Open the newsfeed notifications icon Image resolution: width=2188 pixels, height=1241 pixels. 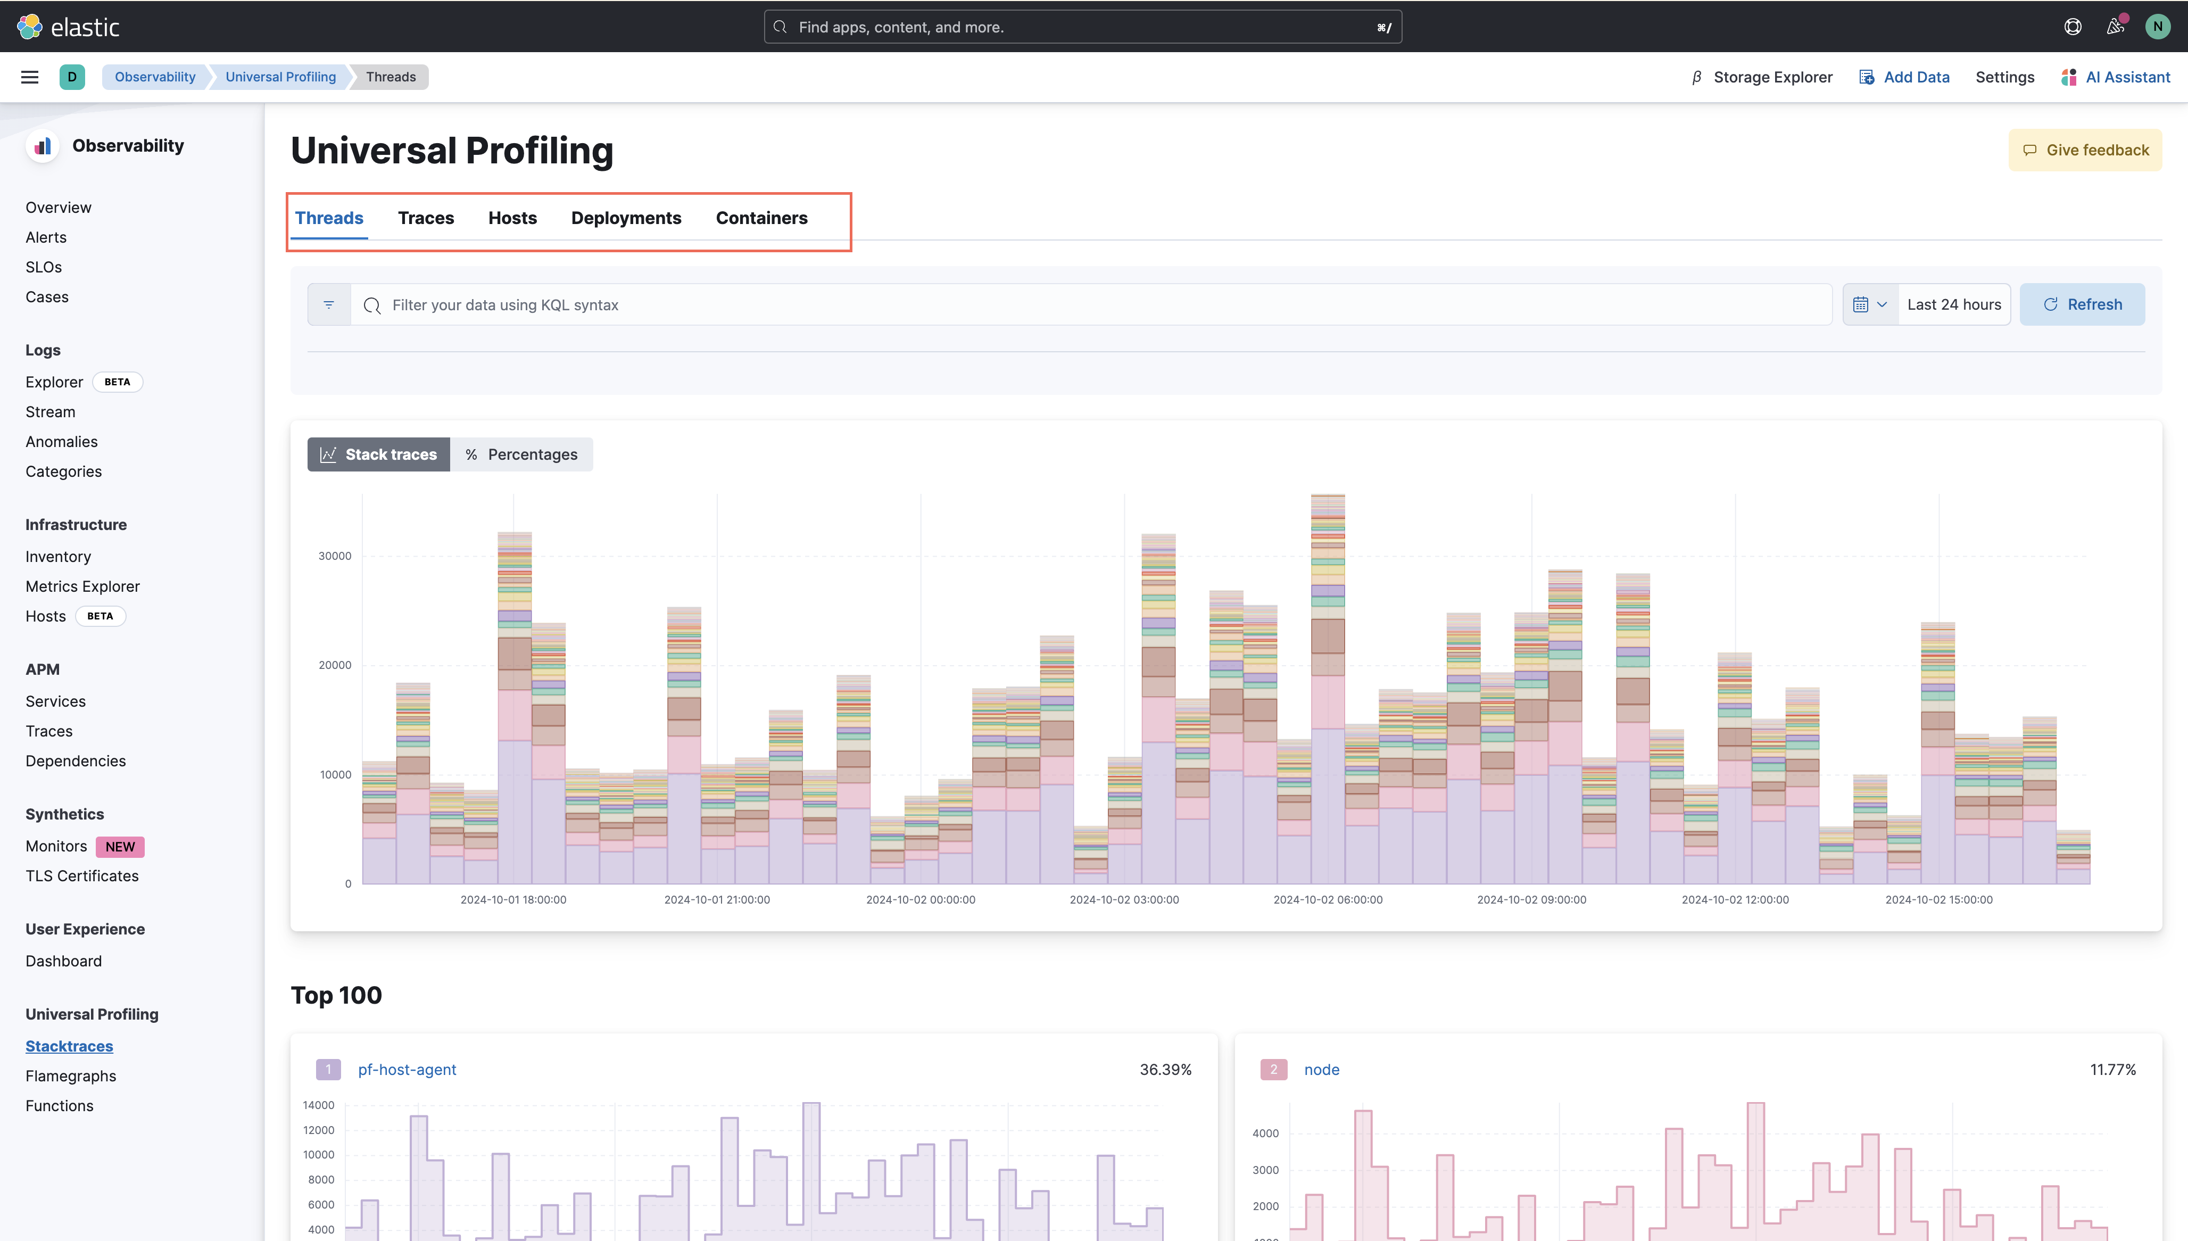coord(2116,27)
